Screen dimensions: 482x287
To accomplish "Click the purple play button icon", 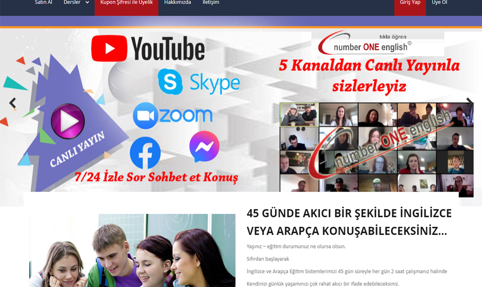I will [x=68, y=121].
